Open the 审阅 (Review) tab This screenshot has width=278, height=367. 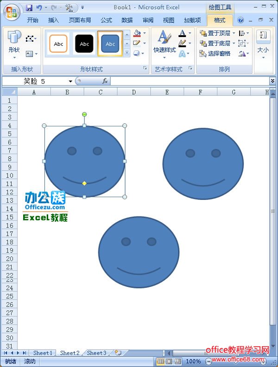click(x=148, y=20)
